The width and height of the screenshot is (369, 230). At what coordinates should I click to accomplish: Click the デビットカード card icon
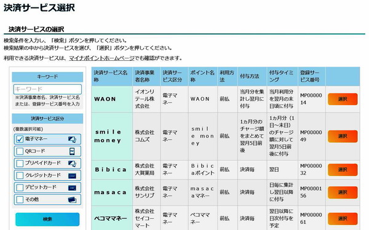(x=72, y=188)
